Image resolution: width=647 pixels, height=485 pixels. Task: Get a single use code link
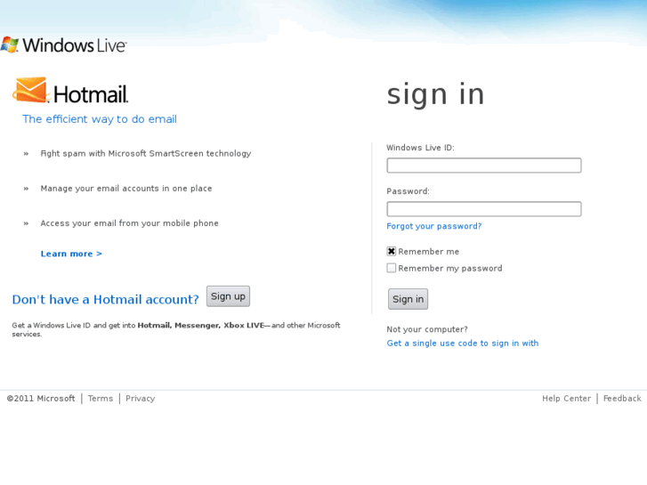tap(463, 343)
